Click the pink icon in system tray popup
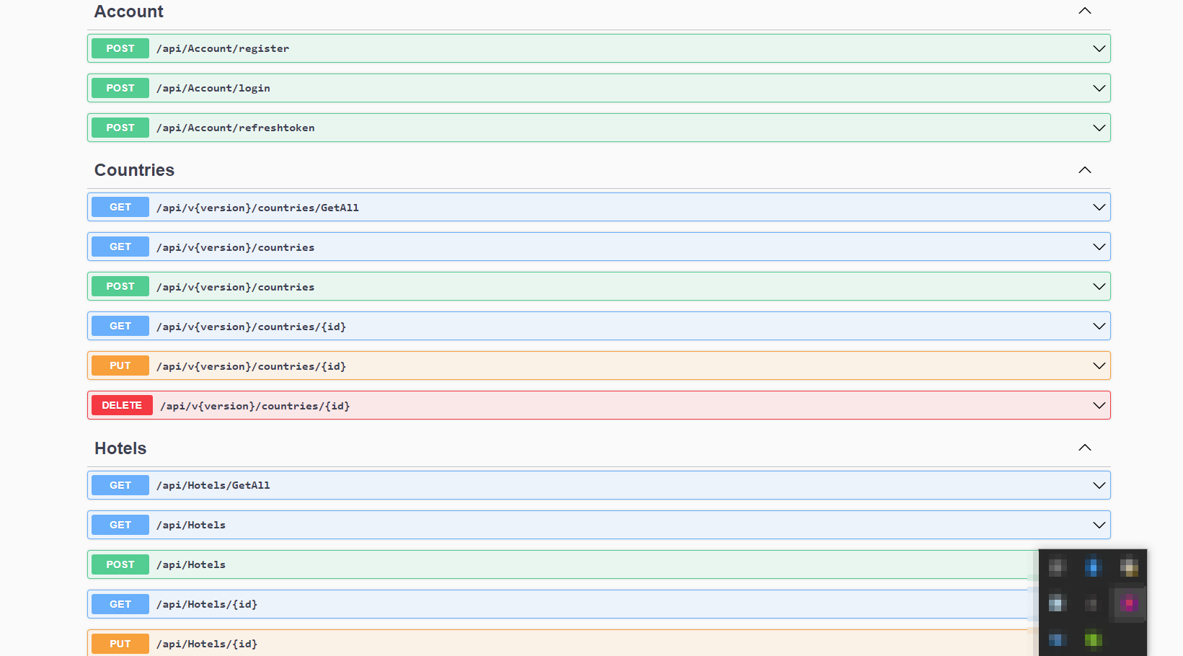This screenshot has width=1183, height=656. [x=1128, y=603]
